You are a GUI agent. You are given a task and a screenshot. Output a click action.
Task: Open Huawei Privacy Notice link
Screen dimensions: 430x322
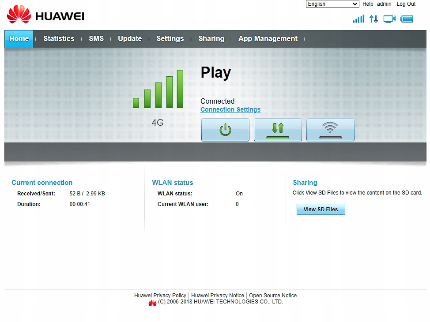click(x=218, y=296)
